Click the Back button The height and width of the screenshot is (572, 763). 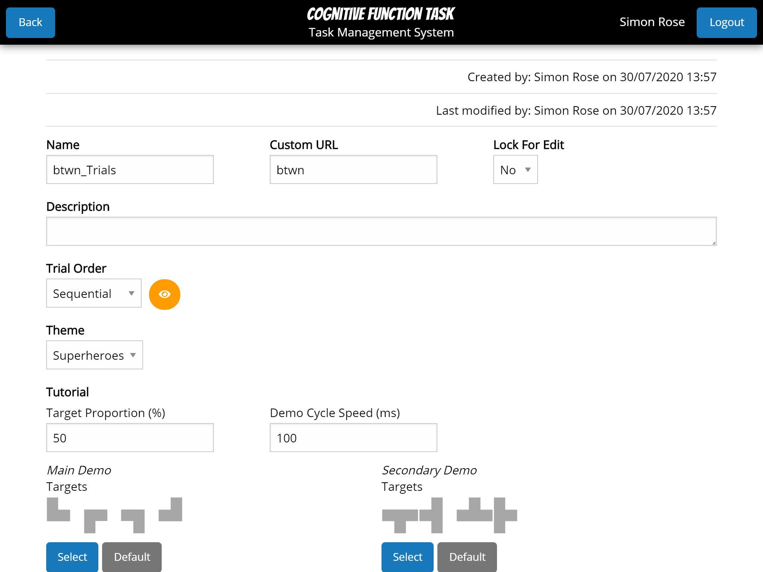point(31,22)
